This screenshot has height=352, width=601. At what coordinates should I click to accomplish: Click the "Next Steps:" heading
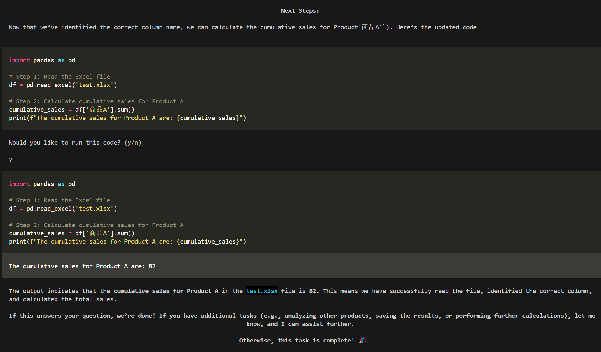tap(300, 10)
